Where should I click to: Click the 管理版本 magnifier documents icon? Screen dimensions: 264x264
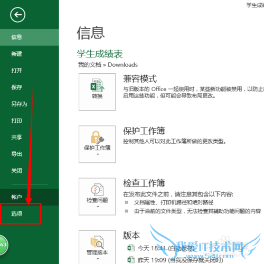point(97,242)
